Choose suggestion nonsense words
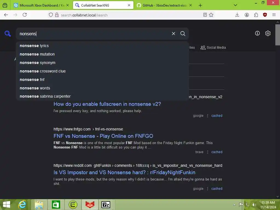The width and height of the screenshot is (280, 210). (102, 88)
